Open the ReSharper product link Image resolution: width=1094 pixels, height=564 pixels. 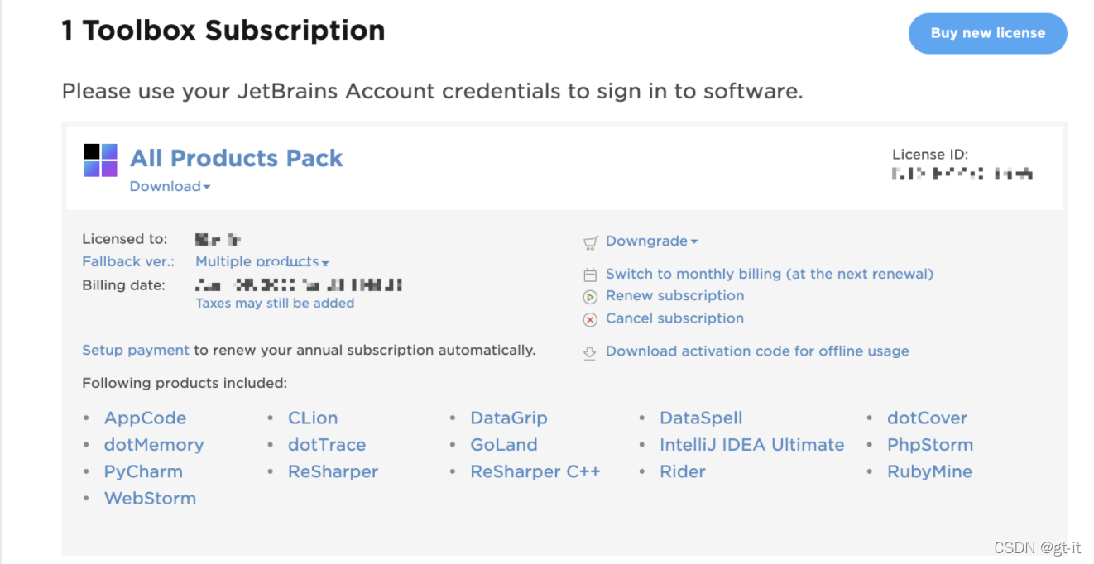333,471
